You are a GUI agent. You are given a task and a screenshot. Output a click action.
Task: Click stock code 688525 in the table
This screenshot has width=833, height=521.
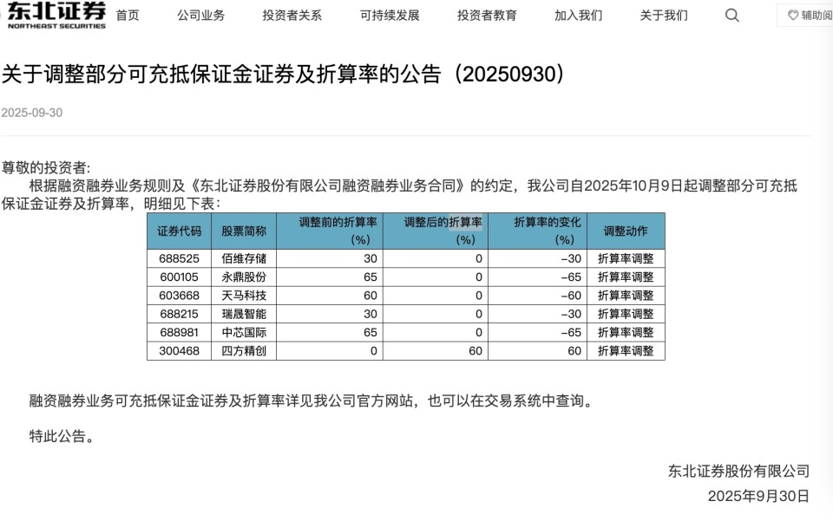179,258
